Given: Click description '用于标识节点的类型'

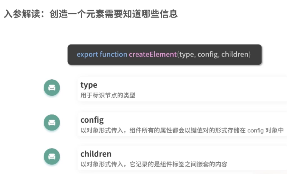Looking at the screenshot, I should tap(108, 96).
